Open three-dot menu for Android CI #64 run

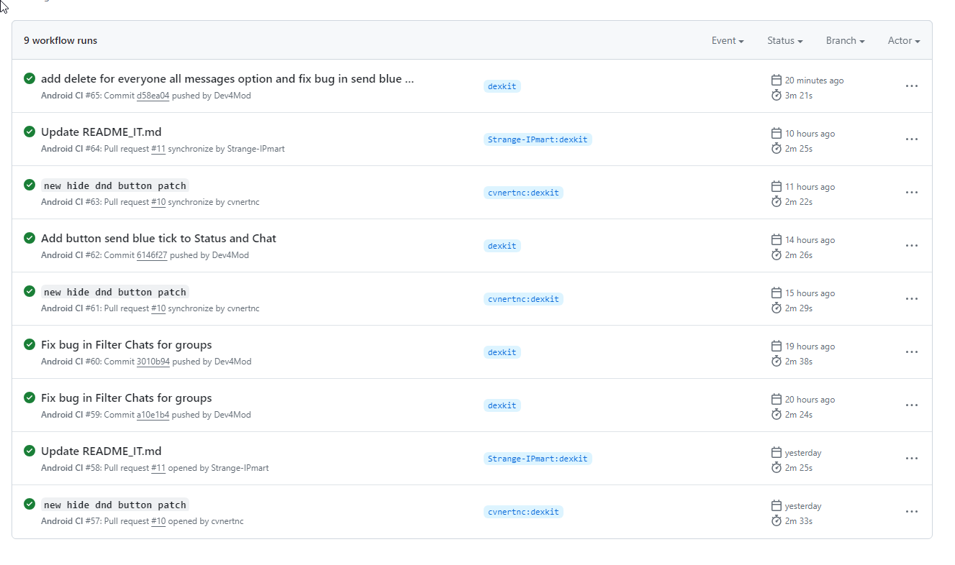point(911,139)
